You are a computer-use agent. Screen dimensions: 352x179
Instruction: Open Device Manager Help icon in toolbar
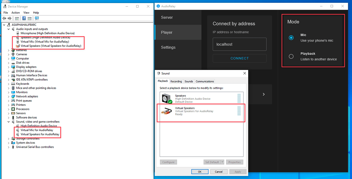click(24, 18)
